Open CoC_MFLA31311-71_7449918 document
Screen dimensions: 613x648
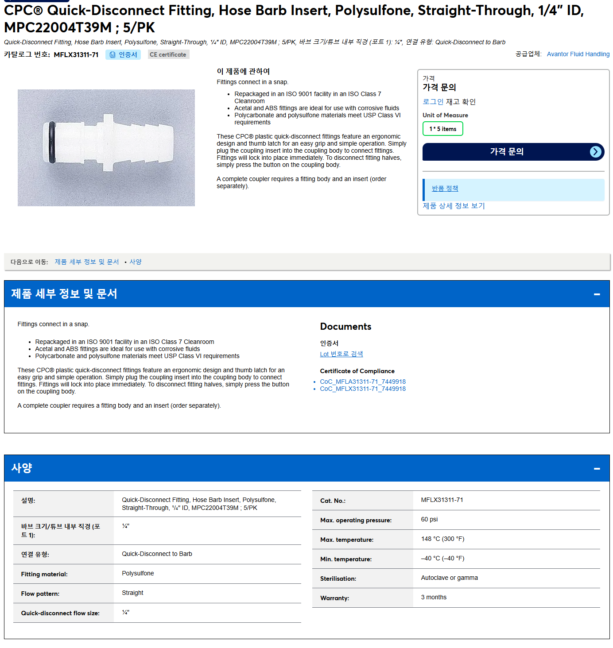pos(363,382)
